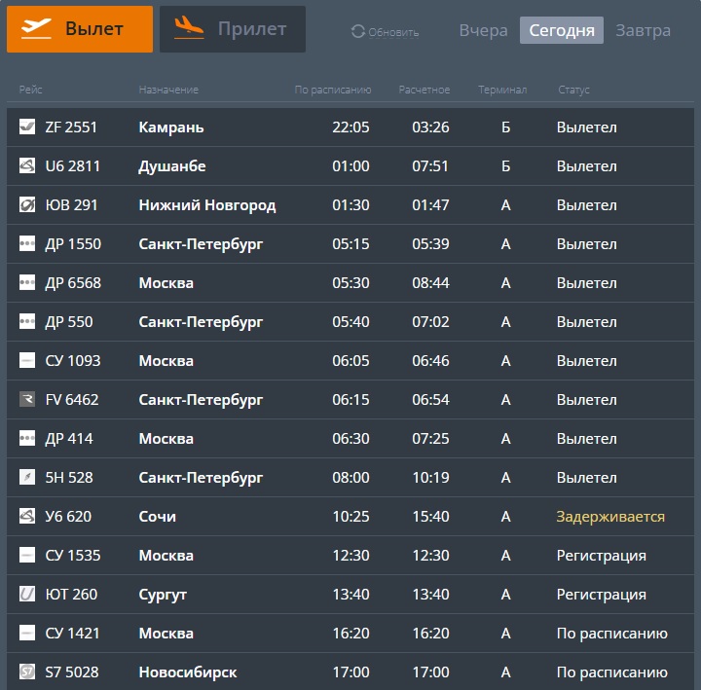Image resolution: width=701 pixels, height=690 pixels.
Task: Click airline icon next to ЮВ 291
Action: pos(27,205)
